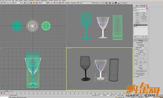Activate the Select and Link tool
Viewport: 163px width, 98px height.
[x=8, y=3]
